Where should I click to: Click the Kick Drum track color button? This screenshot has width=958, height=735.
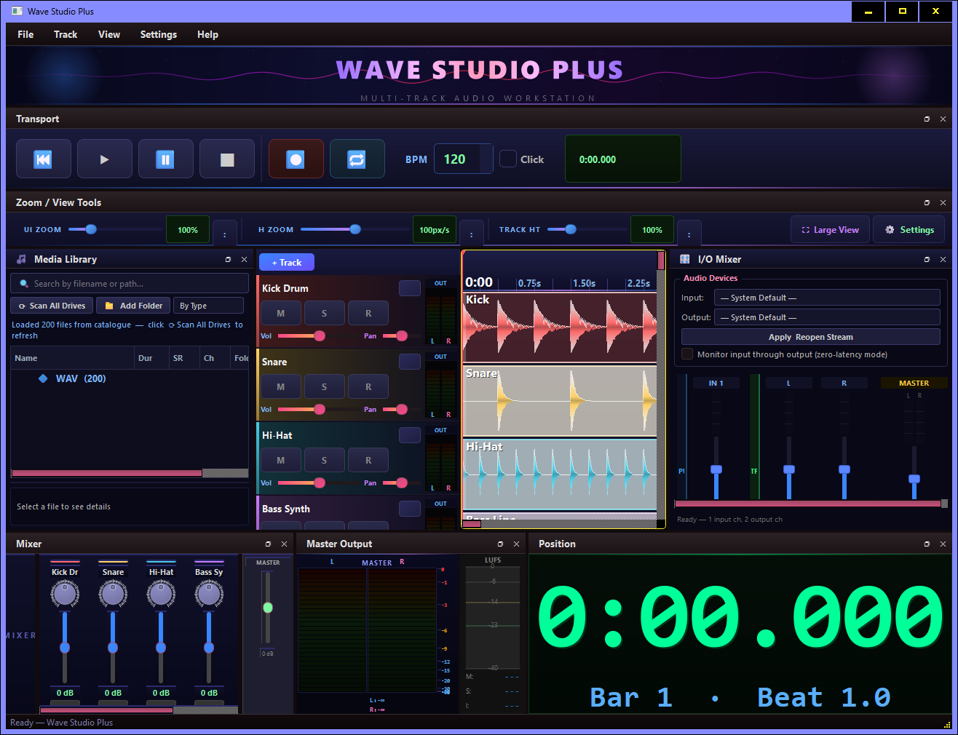pyautogui.click(x=410, y=288)
